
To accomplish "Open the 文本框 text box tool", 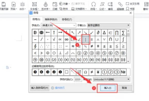I will click(35, 6).
